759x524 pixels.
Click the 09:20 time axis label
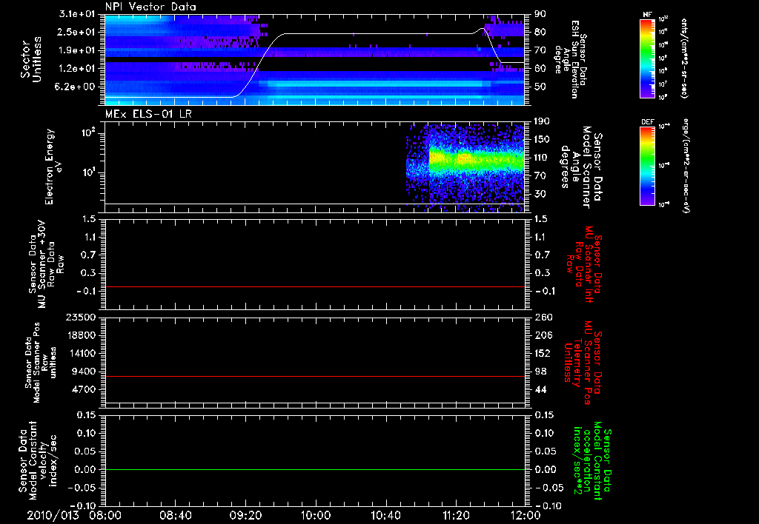245,515
